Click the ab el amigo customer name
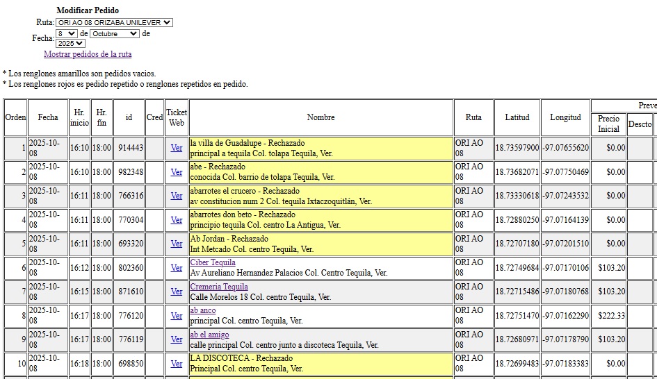This screenshot has height=379, width=657. point(209,335)
